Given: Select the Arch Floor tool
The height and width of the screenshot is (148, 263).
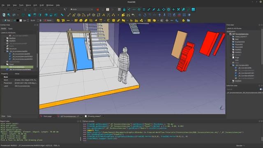Looking at the screenshot, I should coord(76,21).
